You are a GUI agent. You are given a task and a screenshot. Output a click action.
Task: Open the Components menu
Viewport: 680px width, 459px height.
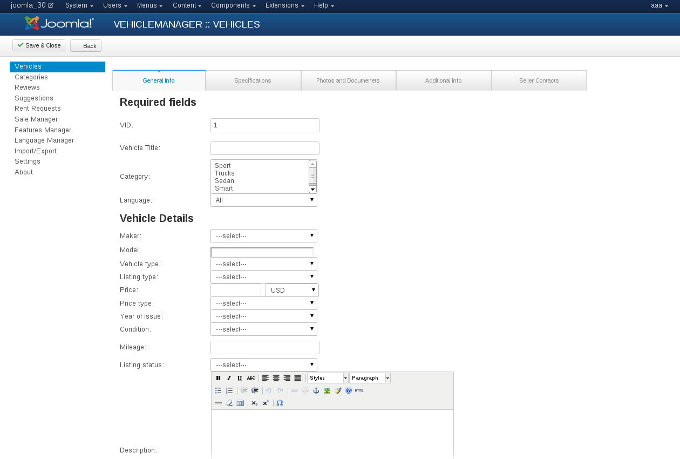[x=233, y=6]
